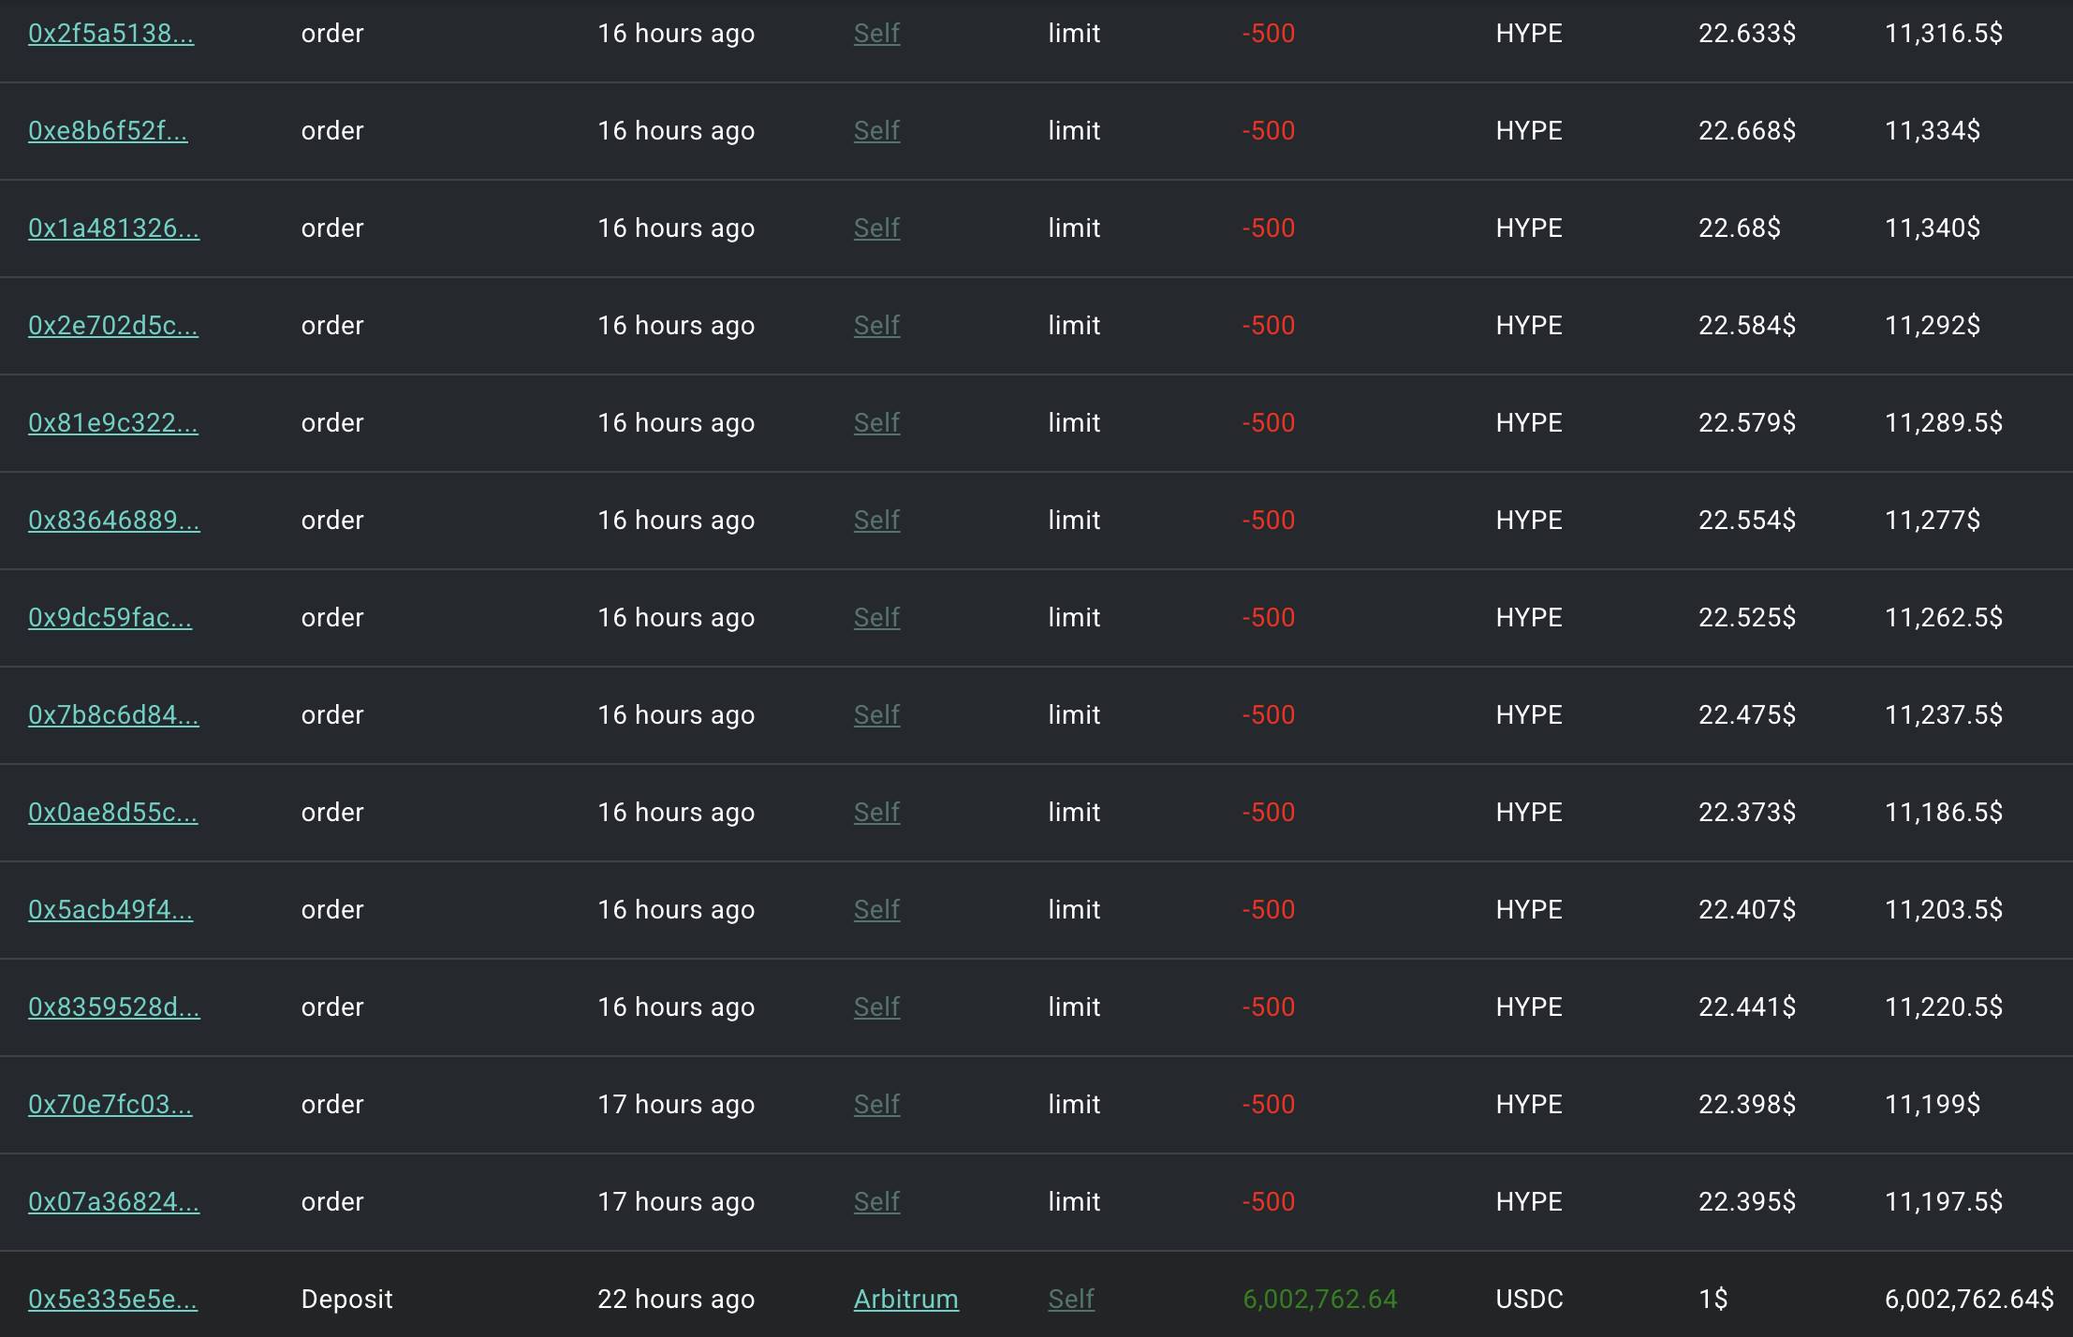The image size is (2073, 1337).
Task: Click Self link in 22.525$ order row
Action: point(876,618)
